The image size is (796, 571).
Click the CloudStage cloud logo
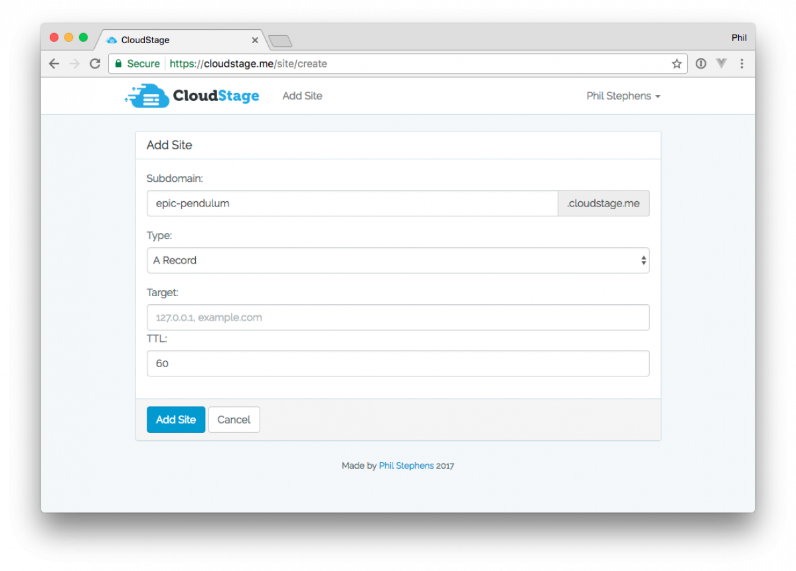pos(146,96)
